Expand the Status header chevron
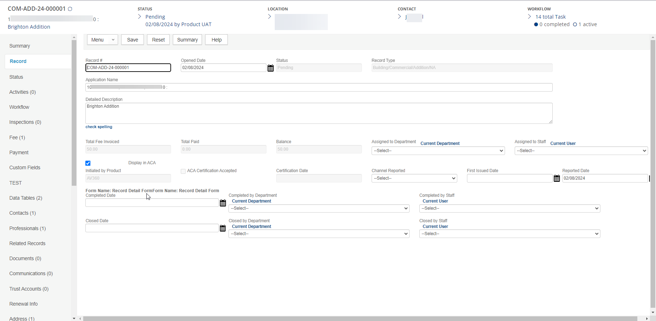The image size is (656, 321). point(140,17)
